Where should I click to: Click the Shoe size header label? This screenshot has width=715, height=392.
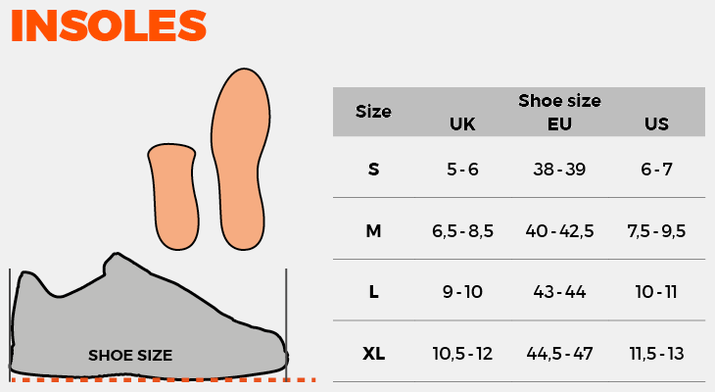[x=559, y=101]
